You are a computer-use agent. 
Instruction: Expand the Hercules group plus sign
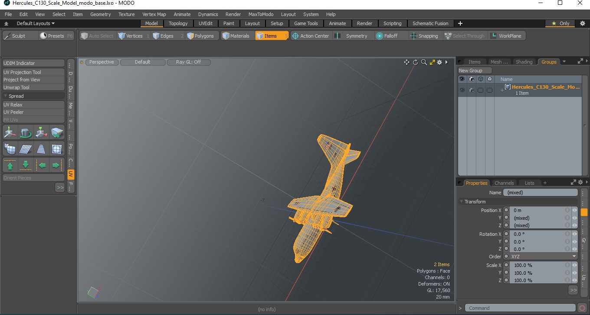pos(502,90)
